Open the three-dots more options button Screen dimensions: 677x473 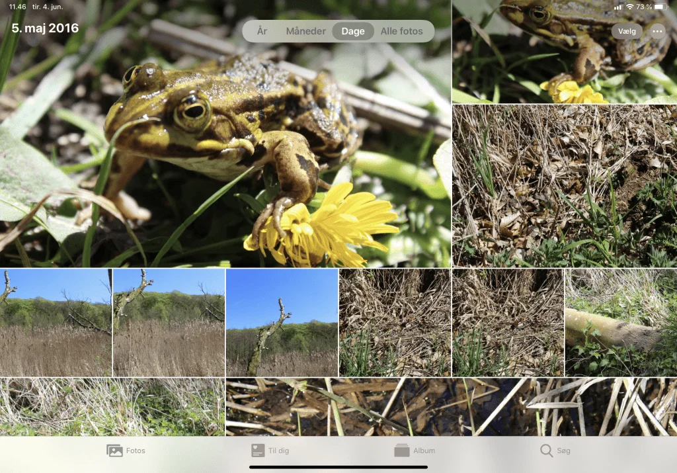point(657,31)
